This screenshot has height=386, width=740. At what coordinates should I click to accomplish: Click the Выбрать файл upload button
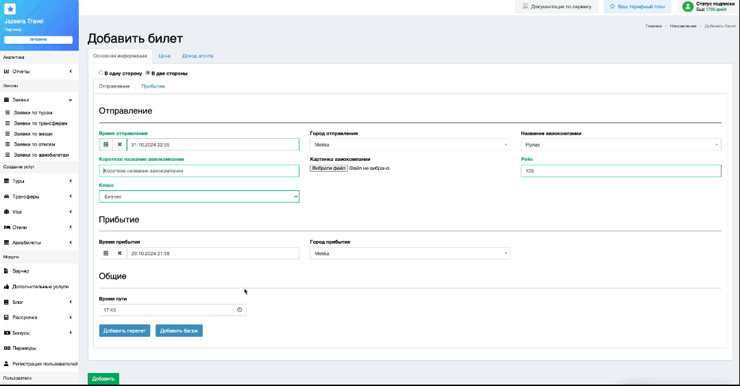pyautogui.click(x=329, y=168)
